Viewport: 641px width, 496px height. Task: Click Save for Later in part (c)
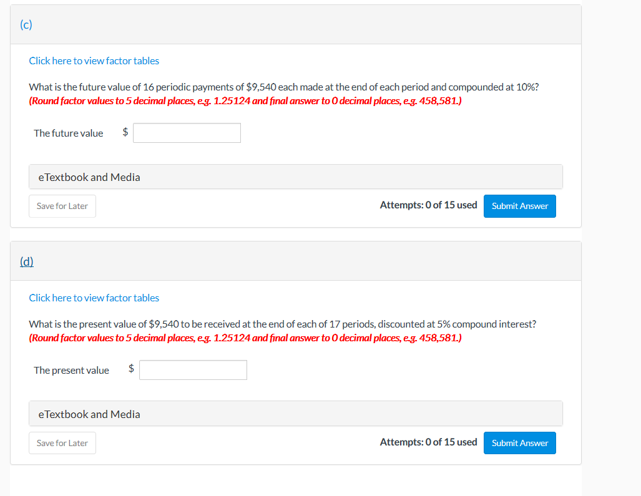[x=62, y=206]
